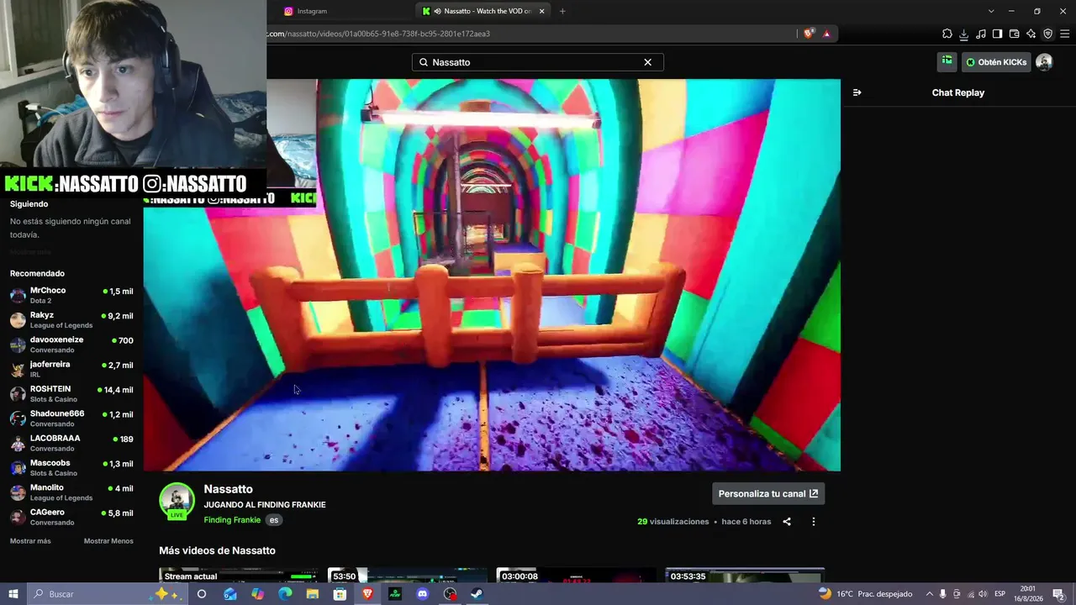The width and height of the screenshot is (1076, 605).
Task: Open the 'Stream actual' video thumbnail
Action: [x=239, y=576]
